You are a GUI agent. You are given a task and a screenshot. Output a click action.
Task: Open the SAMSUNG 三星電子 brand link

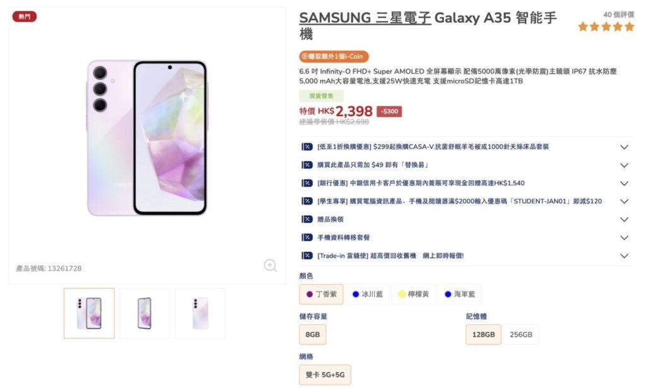[x=365, y=18]
